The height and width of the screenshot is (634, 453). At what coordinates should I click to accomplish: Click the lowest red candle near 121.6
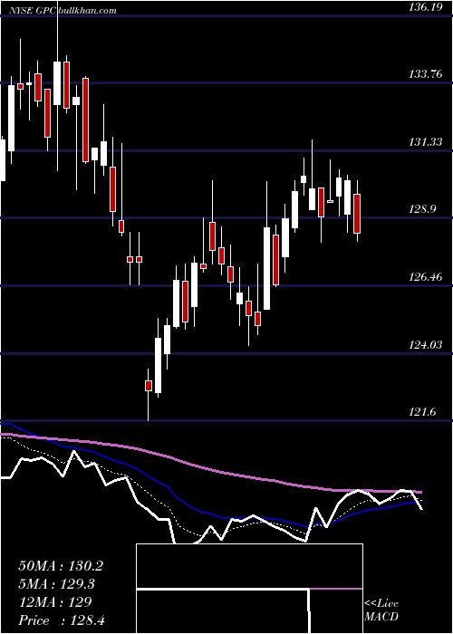coord(149,386)
